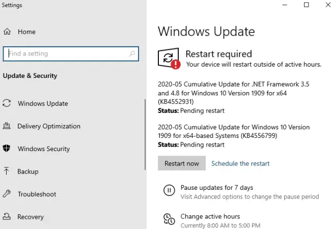Focus the Find a setting search box
The image size is (331, 229).
pyautogui.click(x=71, y=54)
